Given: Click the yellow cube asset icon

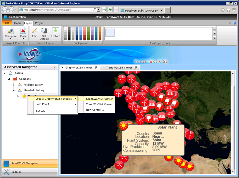Looking at the screenshot, I should pos(24,96).
